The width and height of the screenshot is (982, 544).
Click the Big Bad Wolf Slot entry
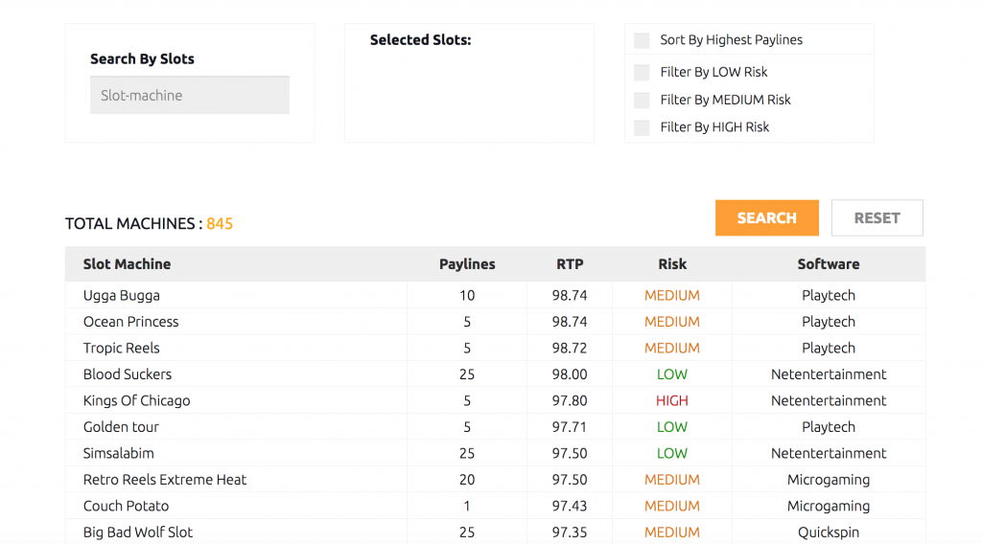pyautogui.click(x=495, y=532)
